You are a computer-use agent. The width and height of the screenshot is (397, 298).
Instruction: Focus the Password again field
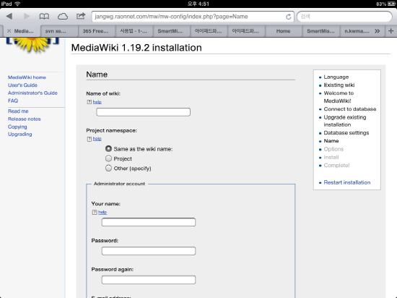pyautogui.click(x=149, y=280)
